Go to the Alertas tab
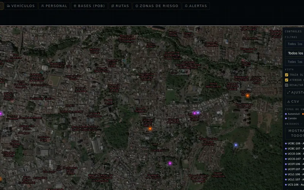 tap(196, 6)
